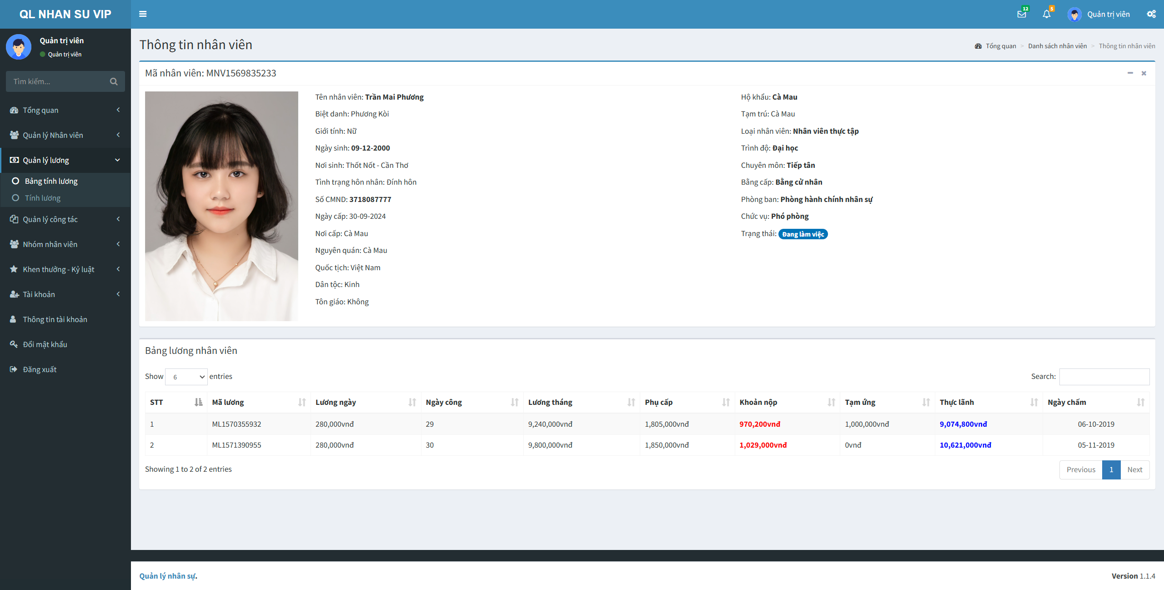Click the Quản trị viên profile icon
This screenshot has height=590, width=1164.
pos(1075,14)
